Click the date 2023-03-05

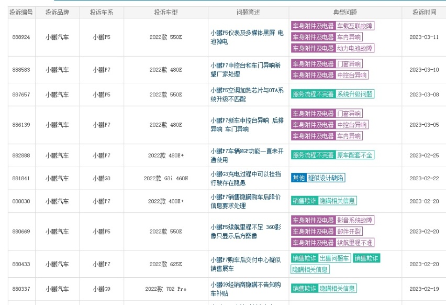pos(424,125)
